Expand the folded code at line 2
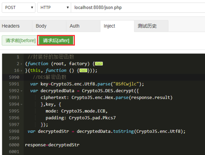The height and width of the screenshot is (155, 205). click(22, 64)
